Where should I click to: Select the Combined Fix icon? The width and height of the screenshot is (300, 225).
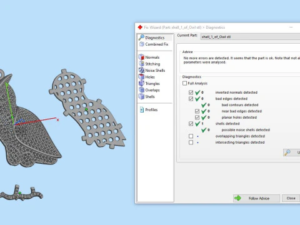click(142, 44)
